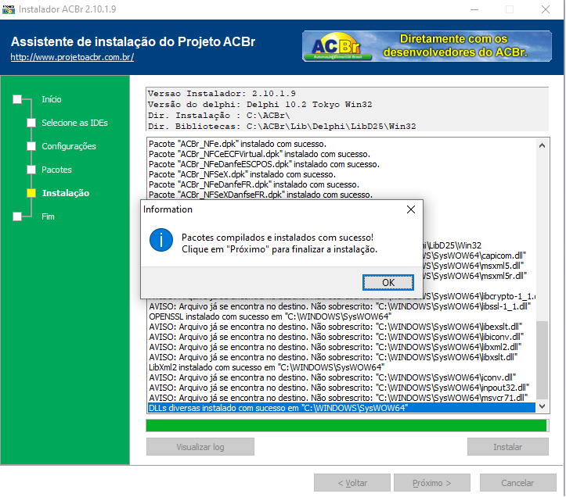Click "Dir. Instalação : C:\ACBr\" line
Viewport: 566px width, 497px height.
tap(218, 116)
